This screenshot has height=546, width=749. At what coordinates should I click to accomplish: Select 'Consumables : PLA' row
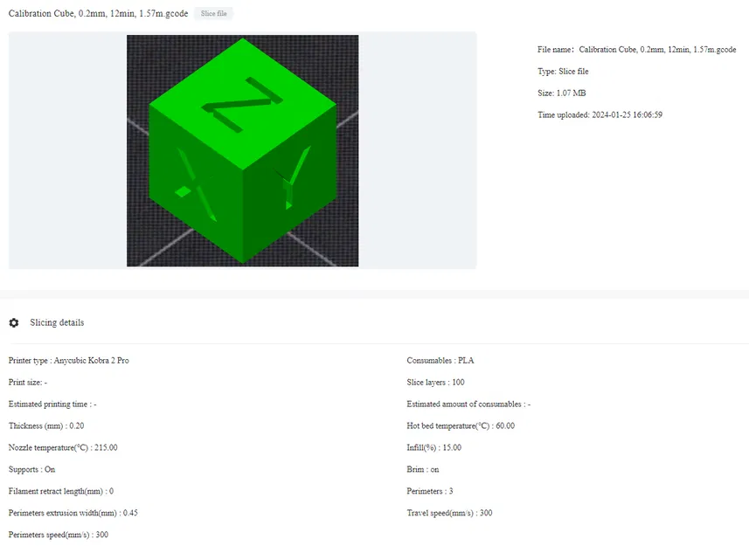[440, 361]
